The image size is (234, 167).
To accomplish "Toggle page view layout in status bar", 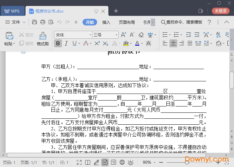I will (105, 162).
